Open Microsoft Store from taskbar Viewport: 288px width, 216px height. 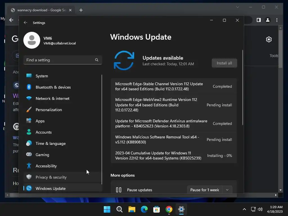(x=156, y=209)
